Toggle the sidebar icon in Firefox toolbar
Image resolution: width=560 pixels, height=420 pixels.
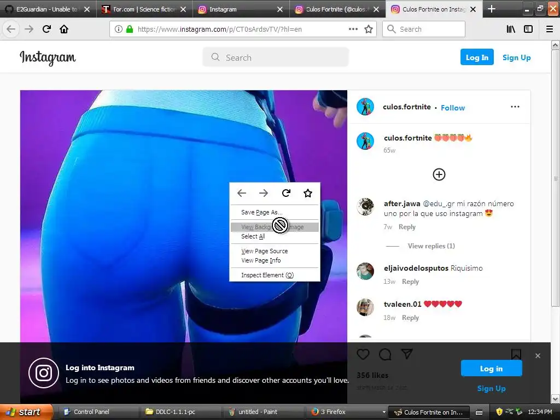coord(528,29)
